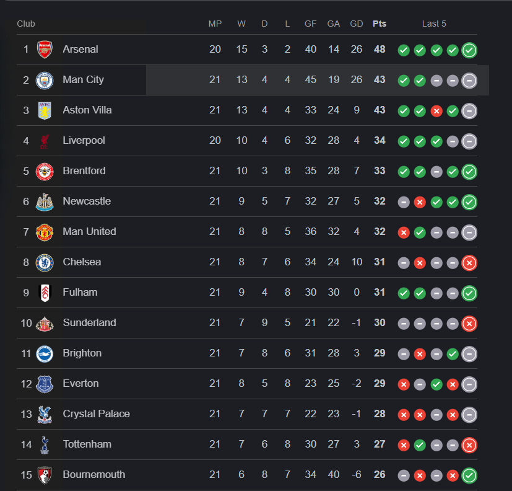The width and height of the screenshot is (512, 491).
Task: Click Arsenal's most recent win indicator
Action: click(469, 50)
